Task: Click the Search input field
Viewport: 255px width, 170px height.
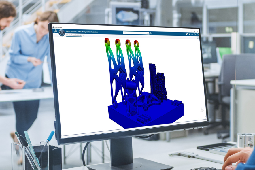Action: click(135, 33)
